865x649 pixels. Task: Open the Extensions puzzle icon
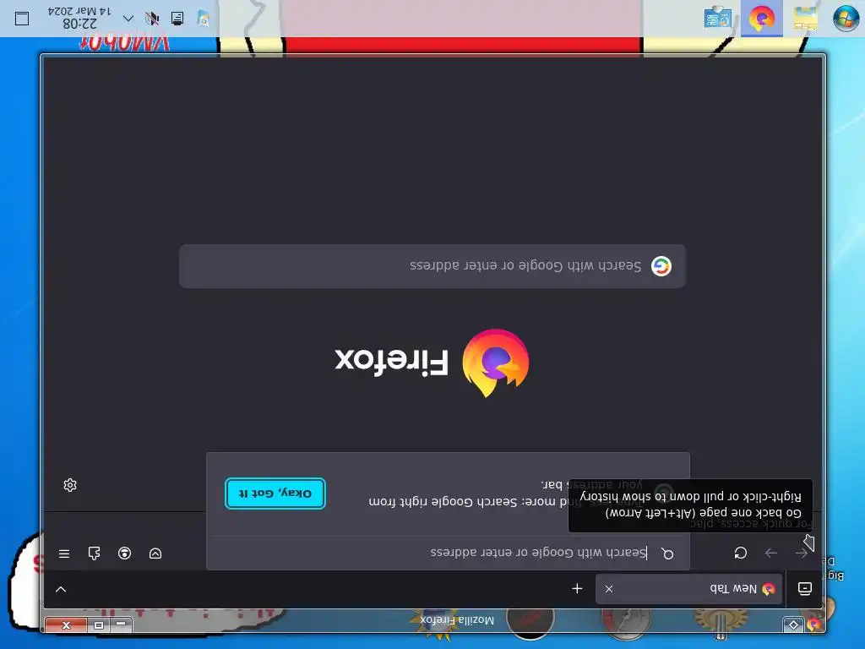pyautogui.click(x=95, y=554)
